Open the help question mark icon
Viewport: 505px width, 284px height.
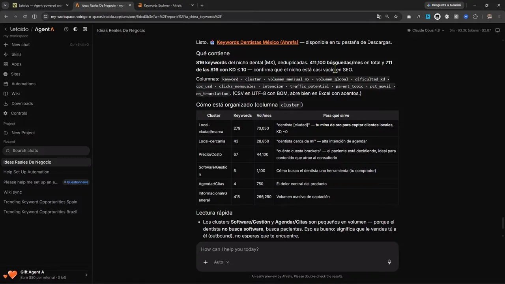pyautogui.click(x=66, y=29)
